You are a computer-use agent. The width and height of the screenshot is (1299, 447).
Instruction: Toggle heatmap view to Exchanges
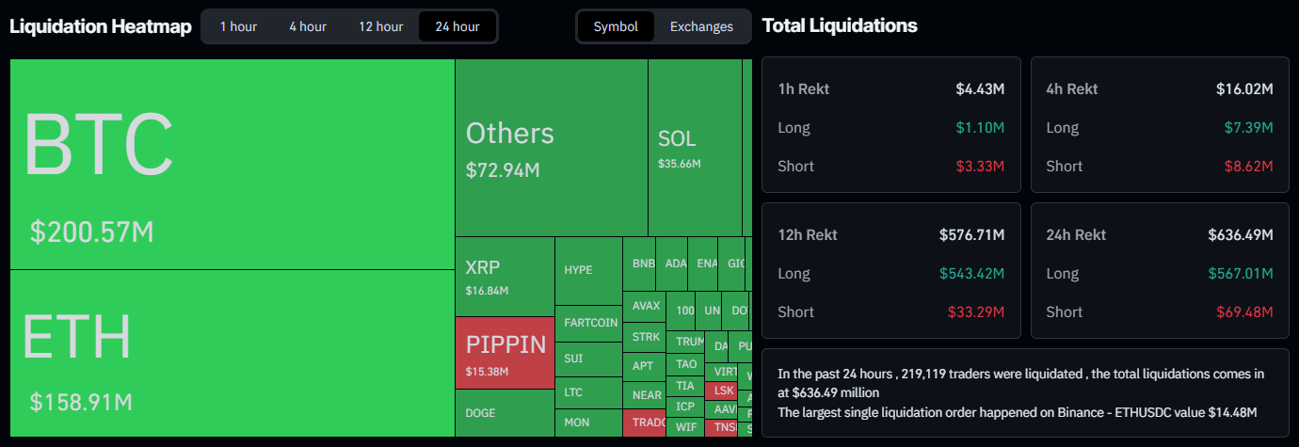pyautogui.click(x=701, y=26)
